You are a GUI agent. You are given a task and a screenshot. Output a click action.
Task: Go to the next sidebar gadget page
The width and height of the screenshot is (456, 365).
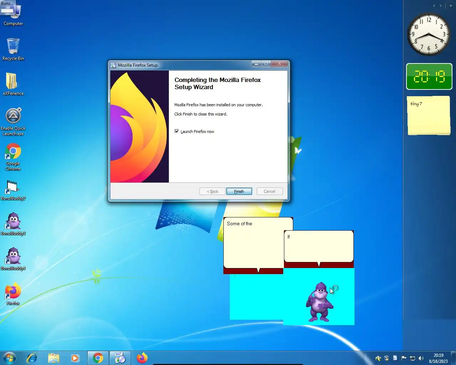(441, 6)
